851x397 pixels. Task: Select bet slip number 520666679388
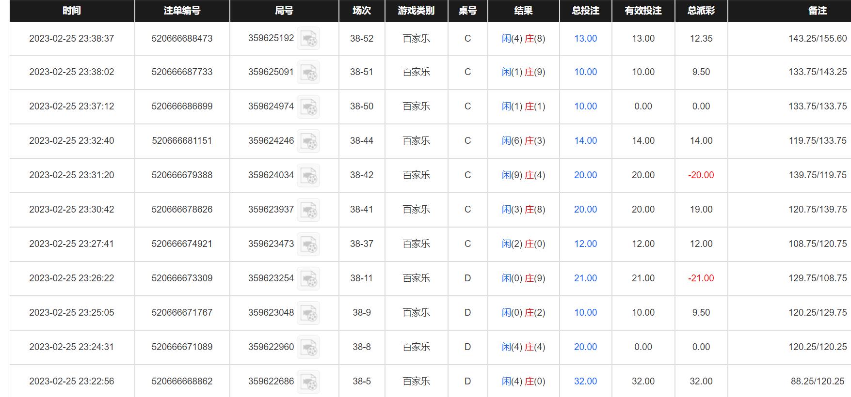[x=182, y=175]
